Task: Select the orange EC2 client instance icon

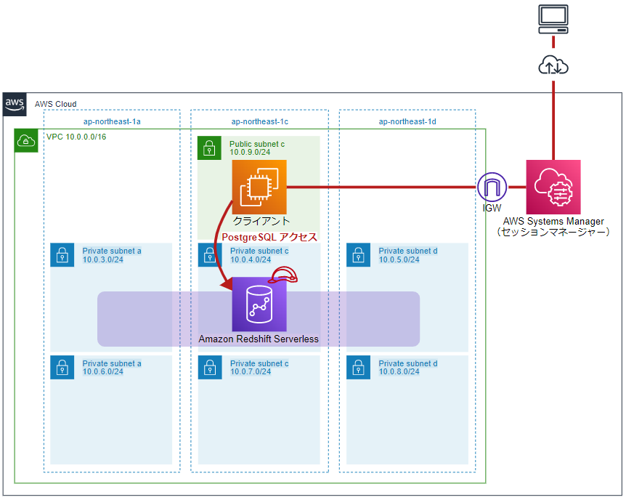Action: (x=259, y=187)
